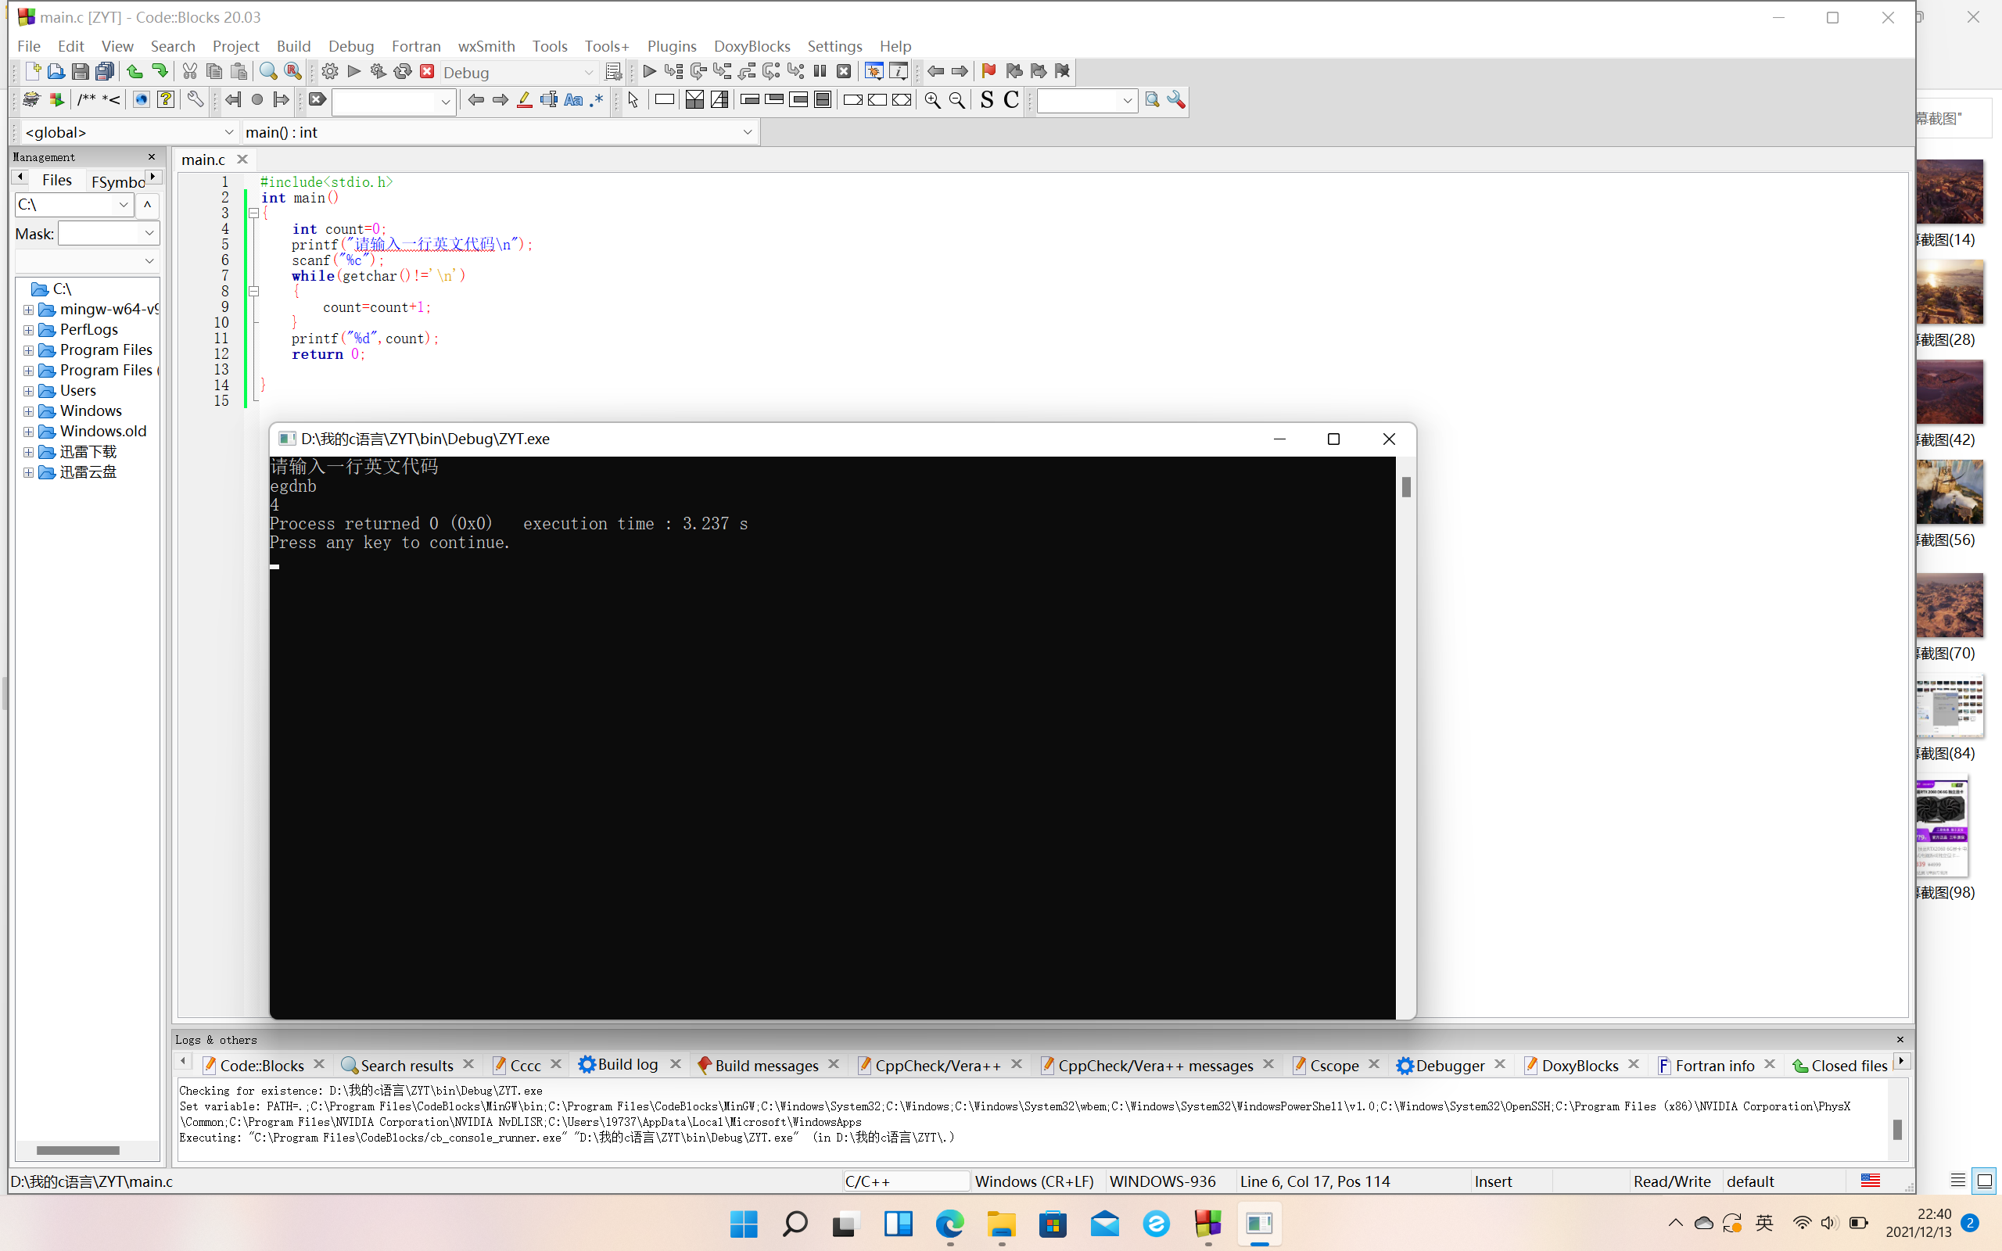Open DoxyBlocks wrench preferences icon

pos(195,100)
